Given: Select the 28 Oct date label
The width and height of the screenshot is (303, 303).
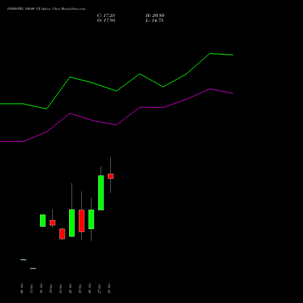Looking at the screenshot, I should click(109, 288).
